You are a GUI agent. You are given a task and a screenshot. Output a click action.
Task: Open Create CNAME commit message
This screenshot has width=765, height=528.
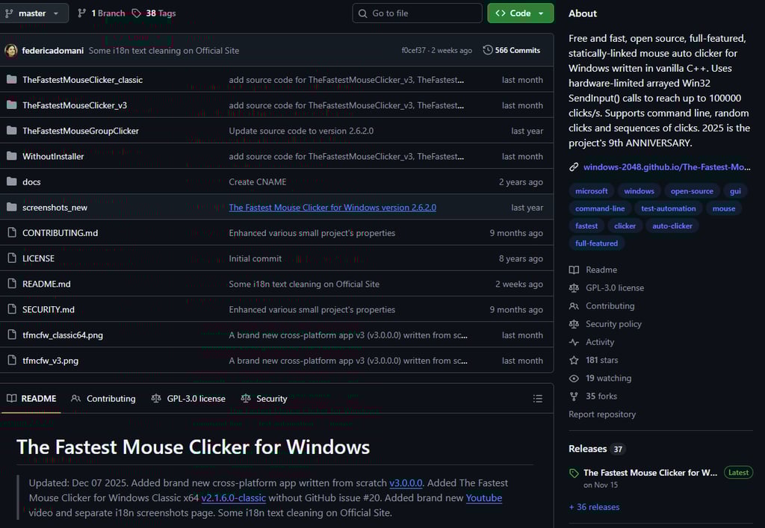(x=258, y=182)
